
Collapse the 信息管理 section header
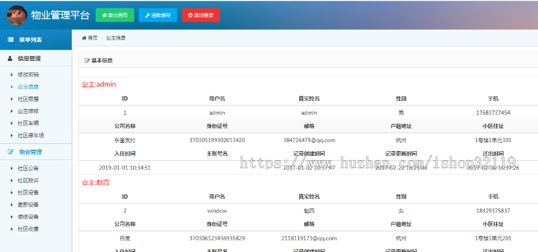[x=29, y=59]
